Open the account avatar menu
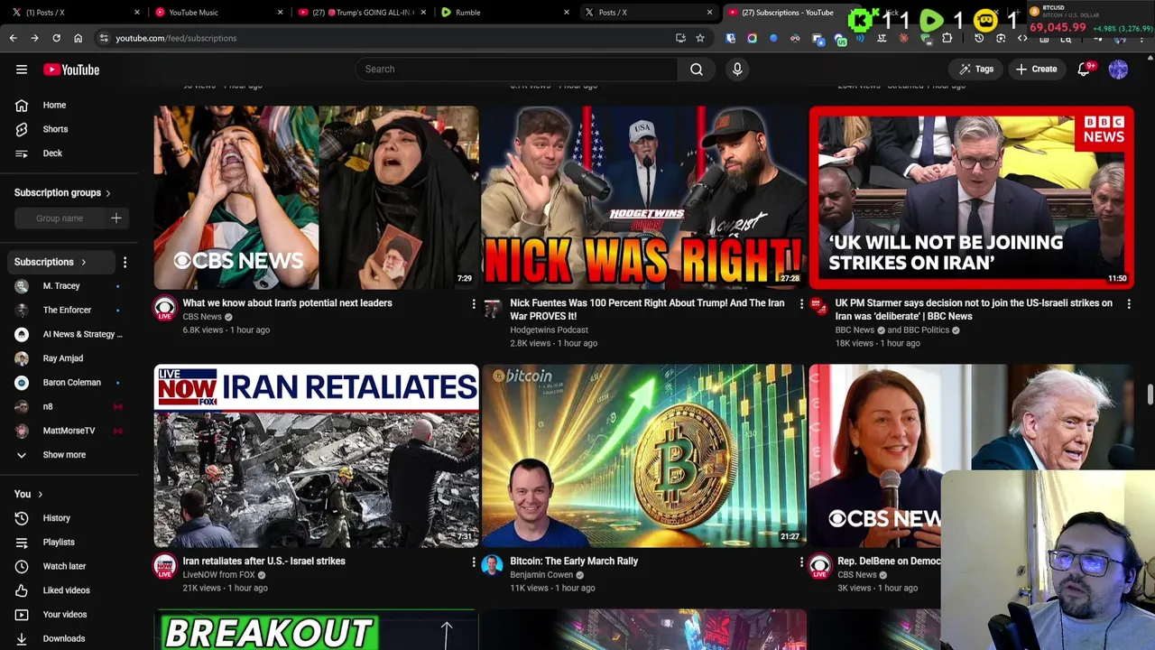The height and width of the screenshot is (650, 1155). 1118,70
